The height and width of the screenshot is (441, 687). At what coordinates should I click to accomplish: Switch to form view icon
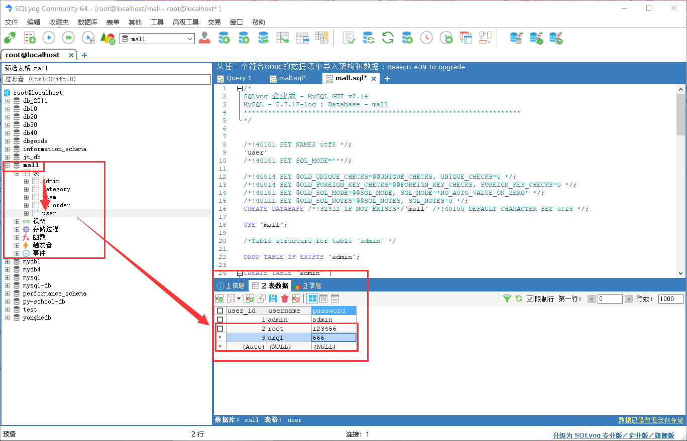[323, 299]
